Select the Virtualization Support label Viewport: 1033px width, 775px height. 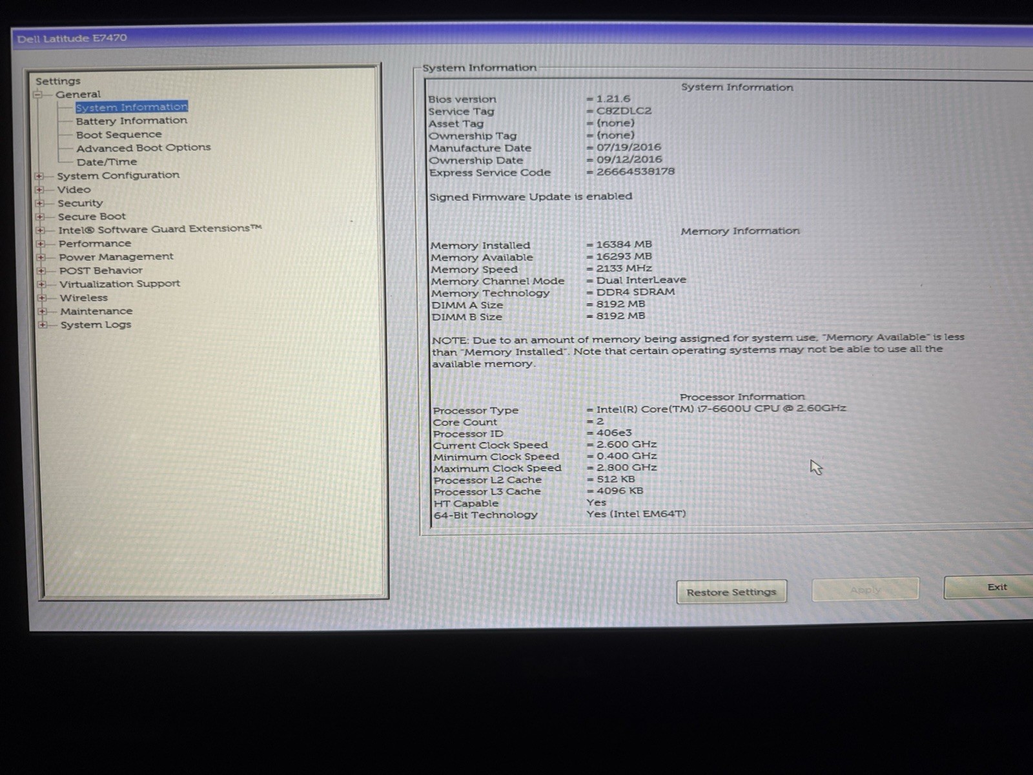click(120, 284)
